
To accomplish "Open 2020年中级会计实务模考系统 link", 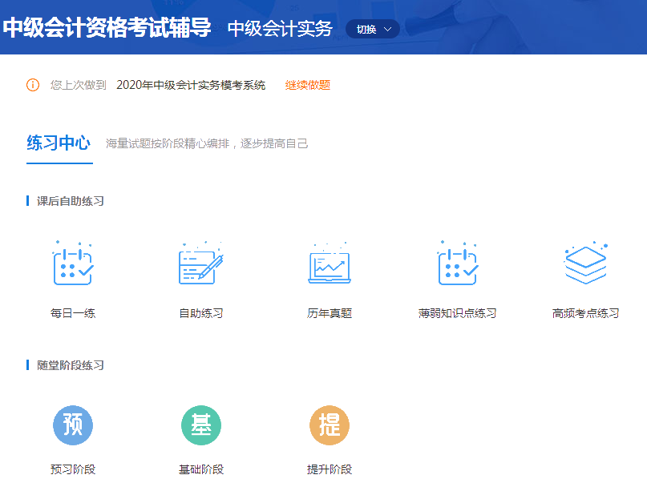I will [192, 84].
